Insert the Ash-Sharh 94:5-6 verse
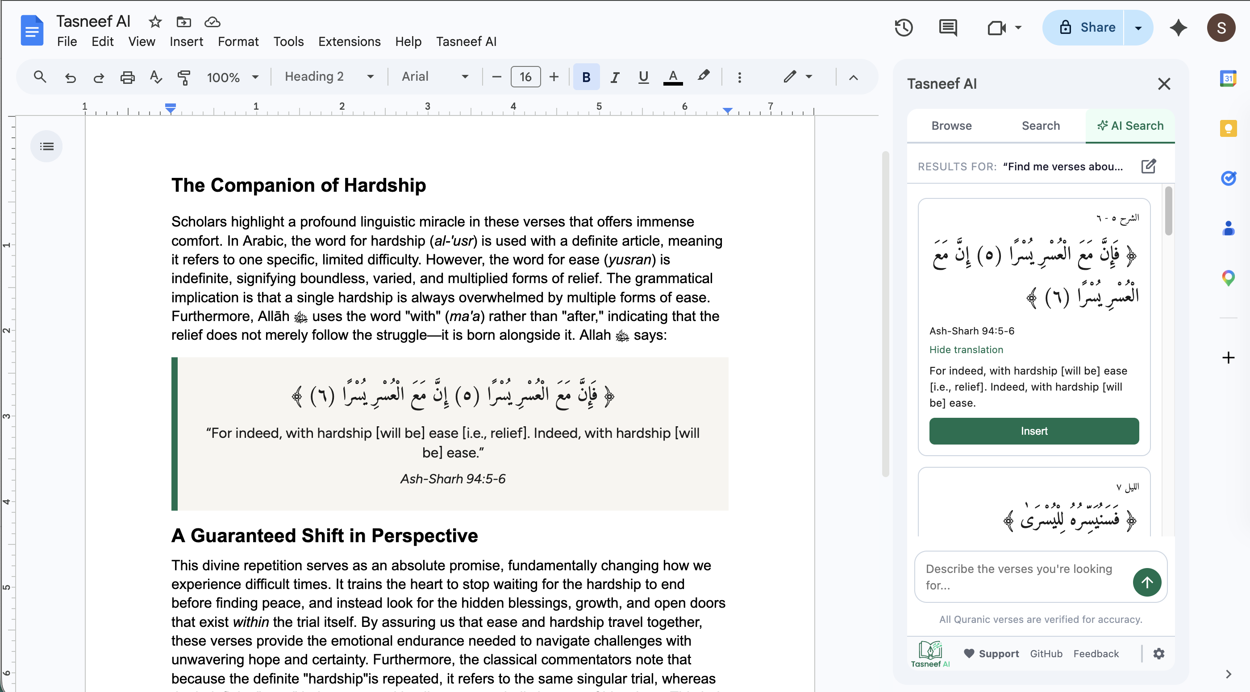 pyautogui.click(x=1033, y=431)
